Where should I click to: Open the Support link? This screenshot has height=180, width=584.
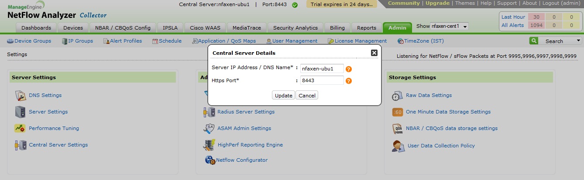pyautogui.click(x=507, y=3)
